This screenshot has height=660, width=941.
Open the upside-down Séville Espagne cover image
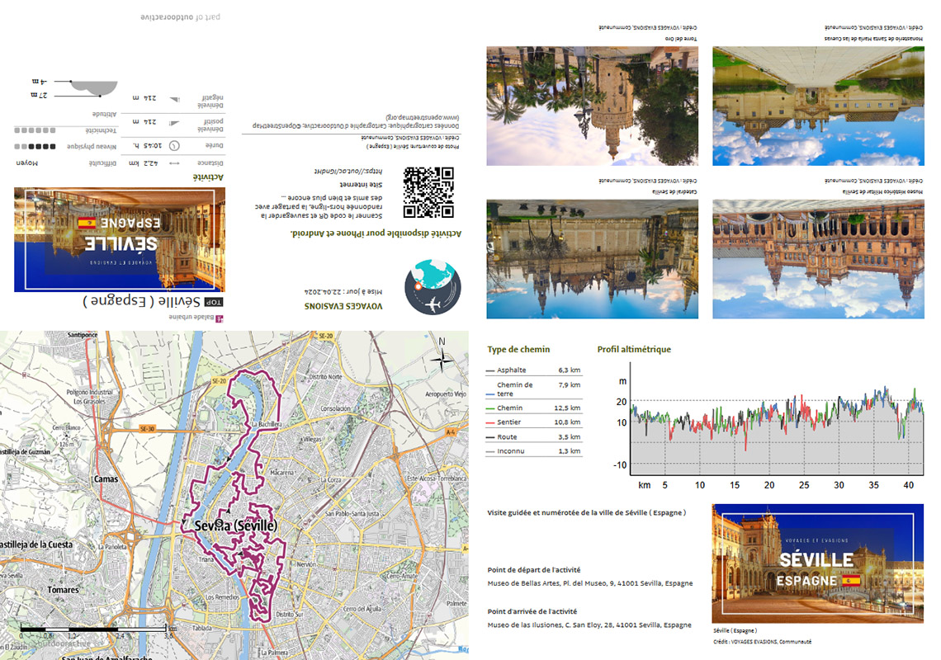click(x=120, y=239)
